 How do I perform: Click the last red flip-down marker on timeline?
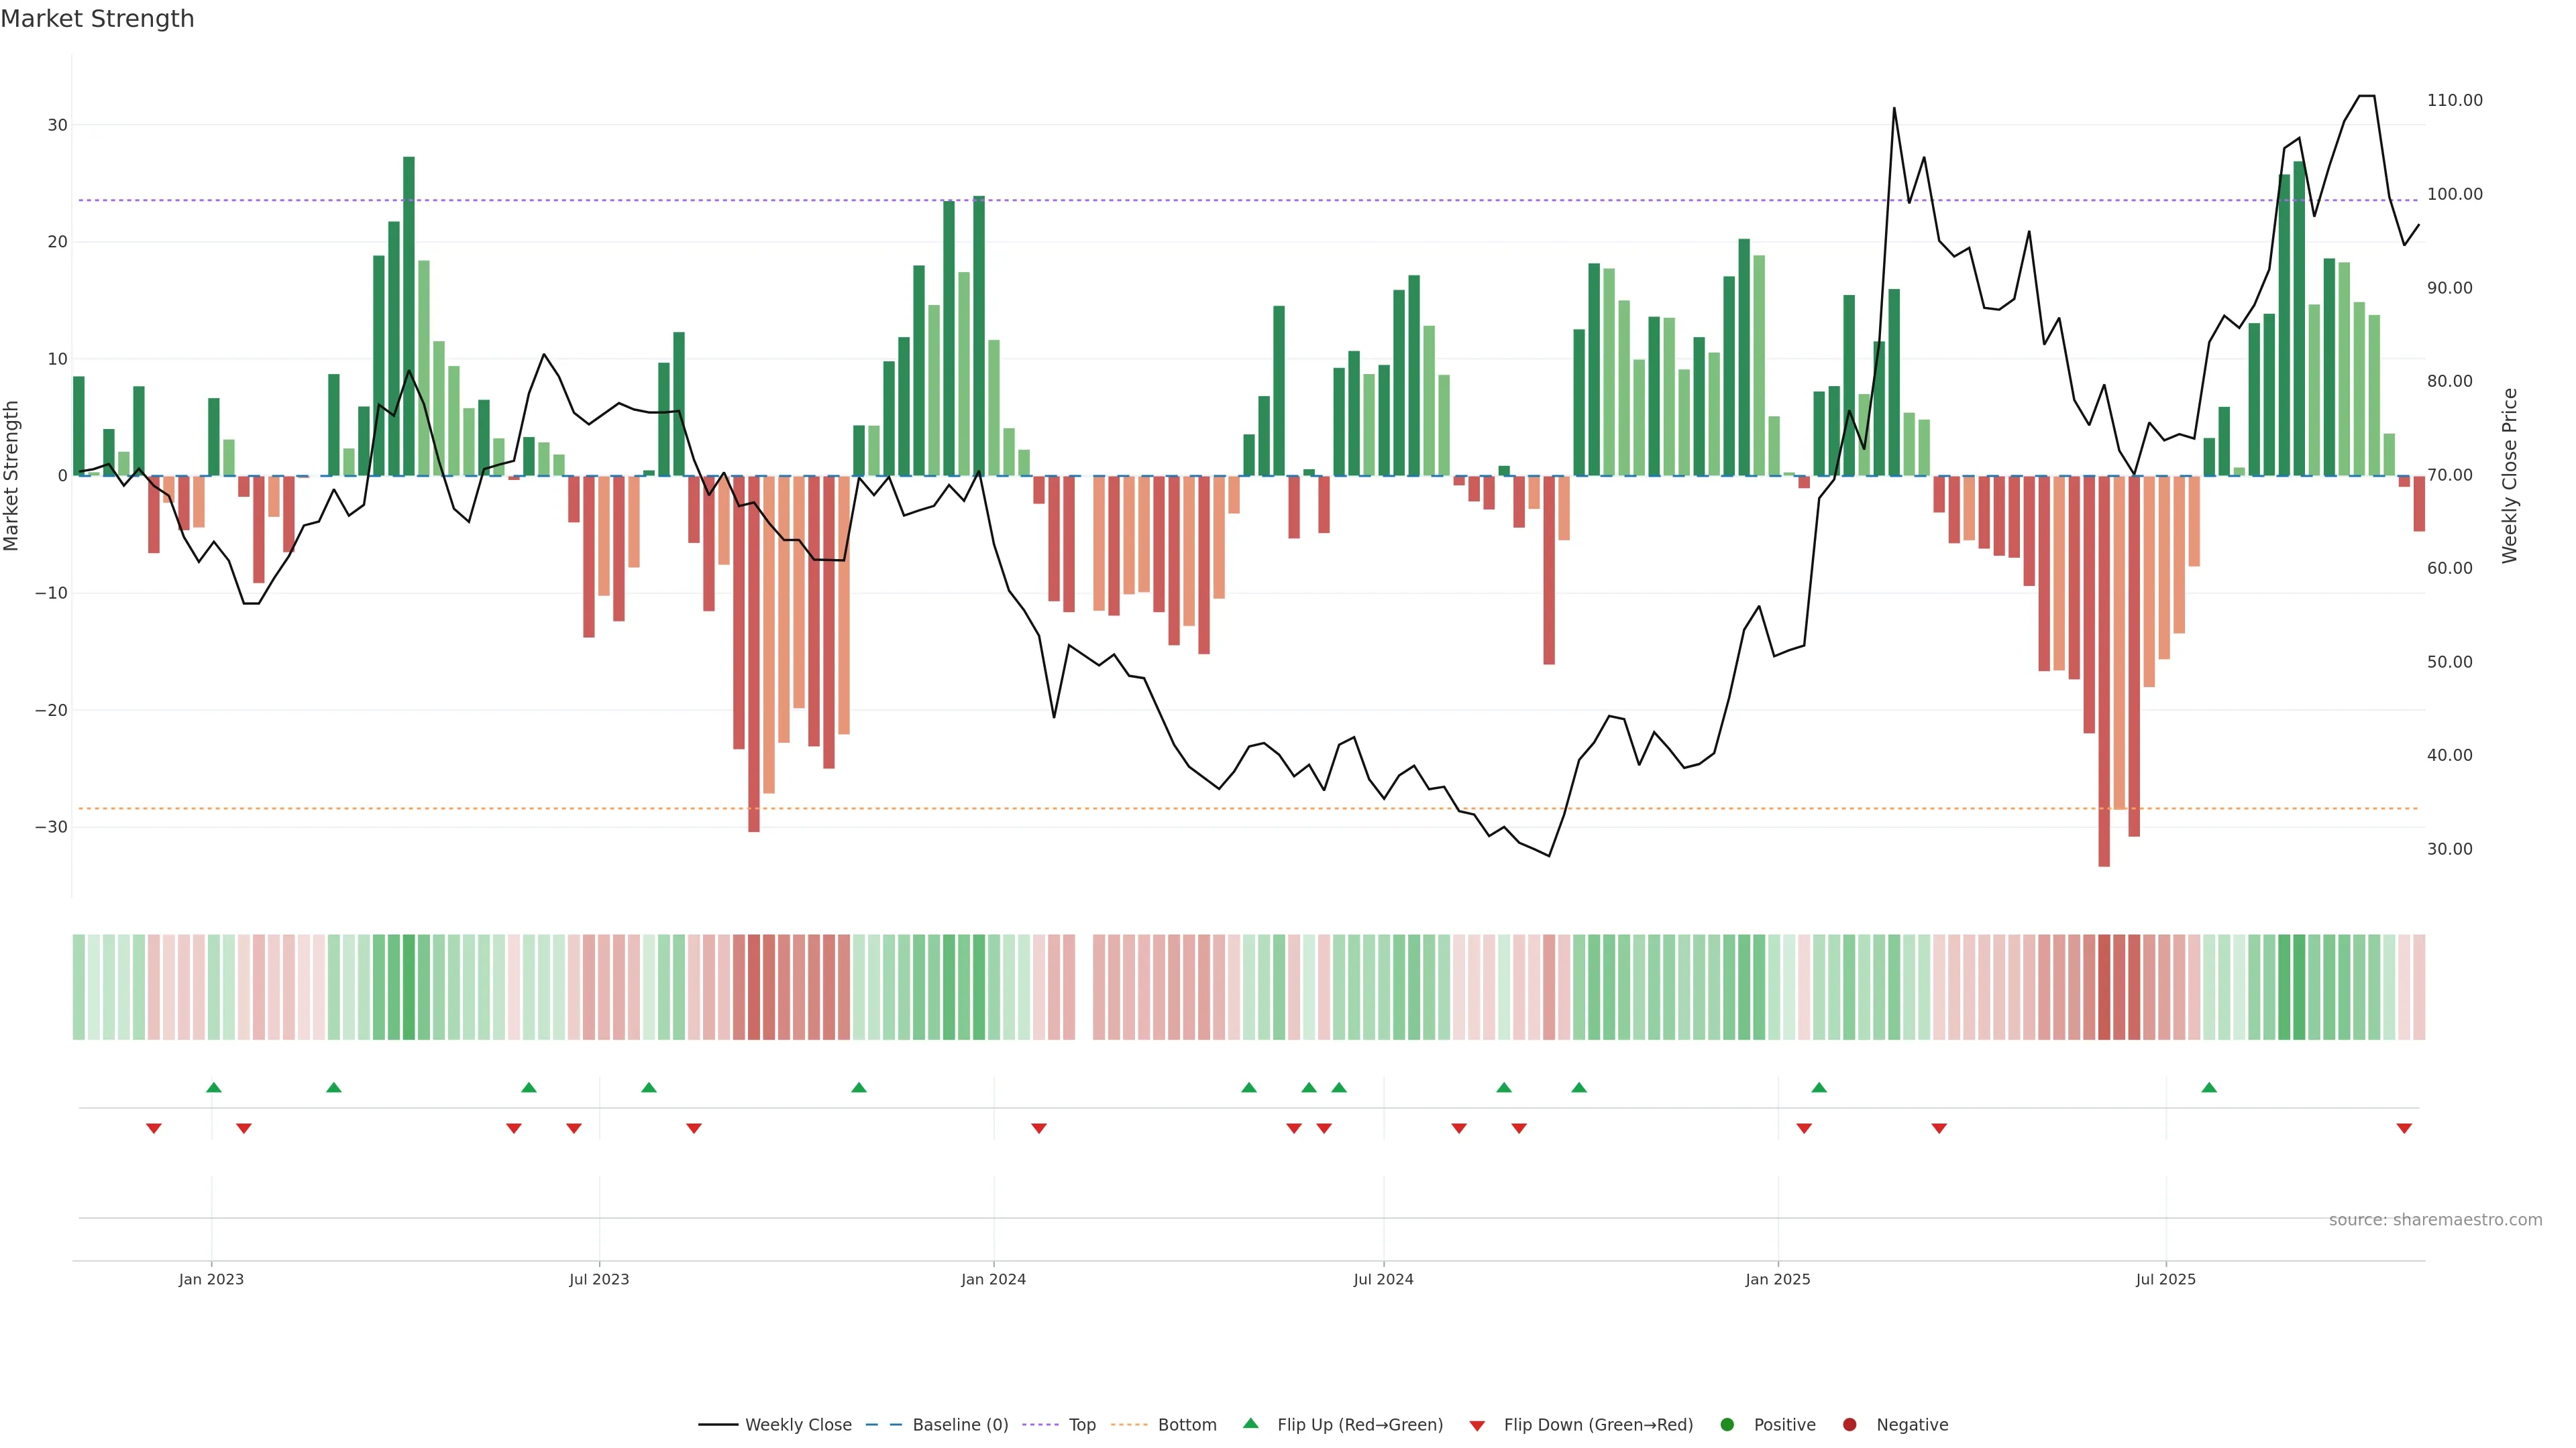2404,1128
